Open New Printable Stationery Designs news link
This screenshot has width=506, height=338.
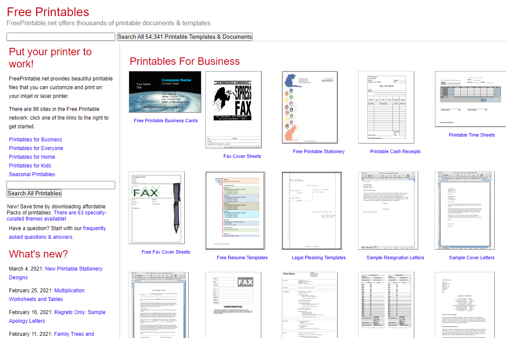pos(73,269)
